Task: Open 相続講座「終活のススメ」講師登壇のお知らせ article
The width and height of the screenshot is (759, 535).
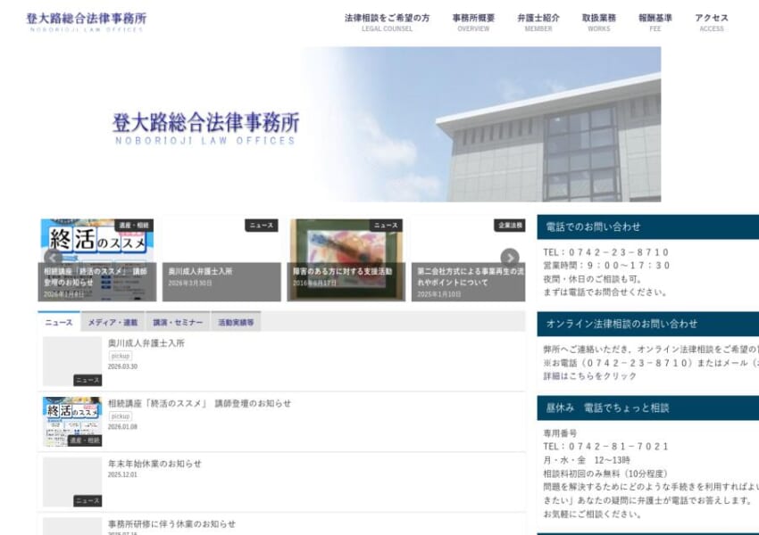Action: tap(199, 404)
